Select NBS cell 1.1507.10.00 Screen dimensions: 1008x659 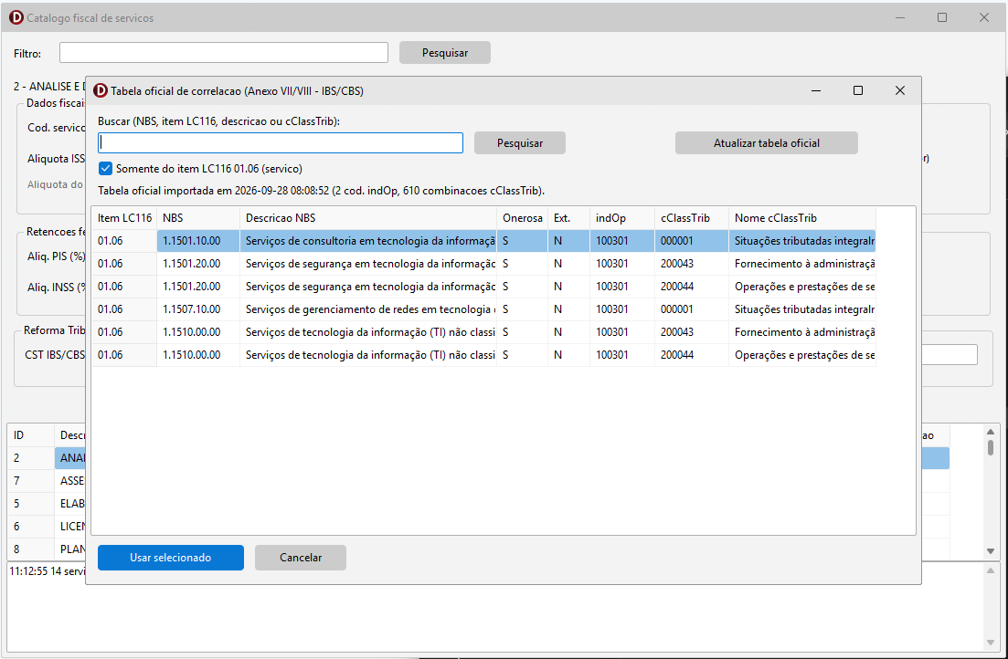[x=198, y=309]
